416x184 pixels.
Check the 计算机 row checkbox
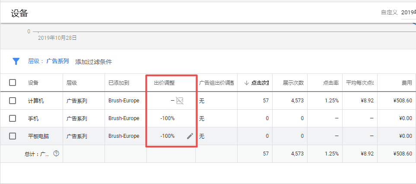(13, 101)
